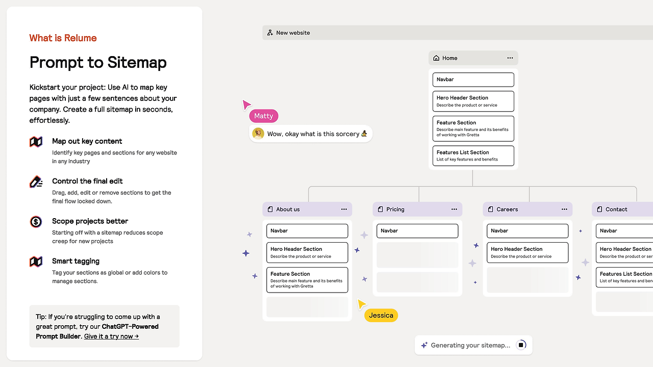The width and height of the screenshot is (653, 367).
Task: Open the About us three-dot menu
Action: pos(344,209)
